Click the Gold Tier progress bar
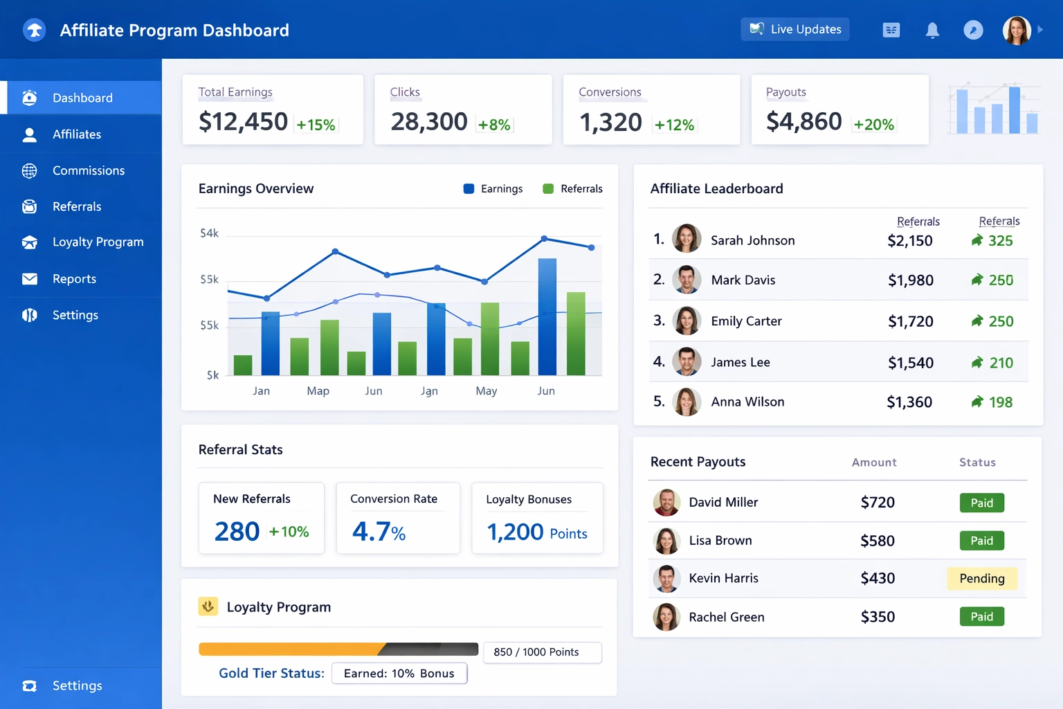Viewport: 1063px width, 709px height. tap(338, 648)
